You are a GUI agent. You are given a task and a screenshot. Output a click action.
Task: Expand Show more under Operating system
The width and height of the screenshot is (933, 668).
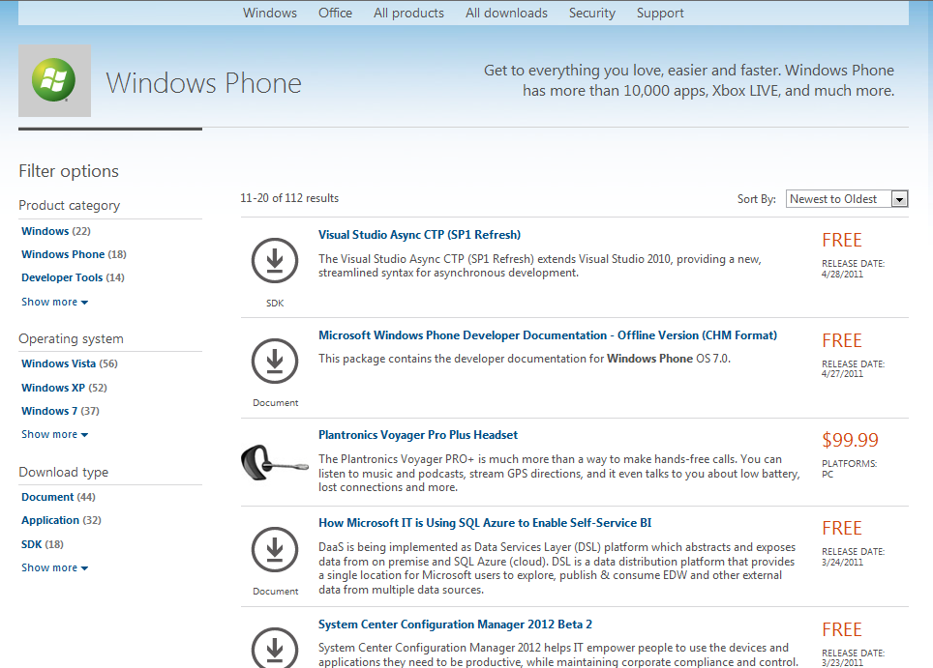(54, 434)
